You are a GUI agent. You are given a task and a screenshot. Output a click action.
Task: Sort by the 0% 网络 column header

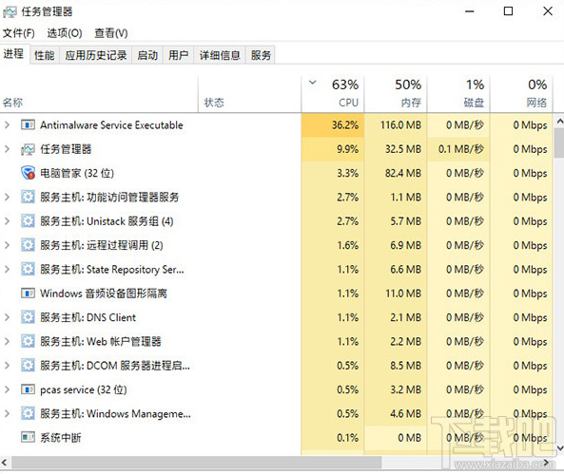pyautogui.click(x=521, y=94)
